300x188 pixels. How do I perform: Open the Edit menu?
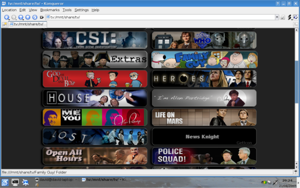(22, 10)
